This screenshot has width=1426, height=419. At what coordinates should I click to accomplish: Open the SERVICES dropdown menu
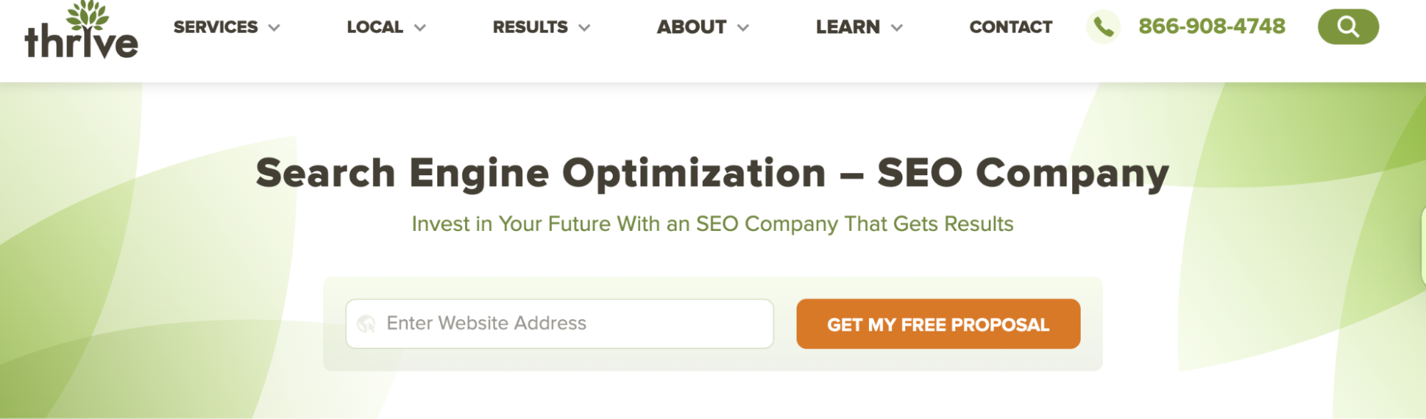point(216,29)
